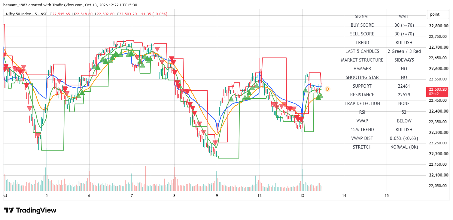Click the high price H22,518.60
This screenshot has width=453, height=220.
point(82,14)
